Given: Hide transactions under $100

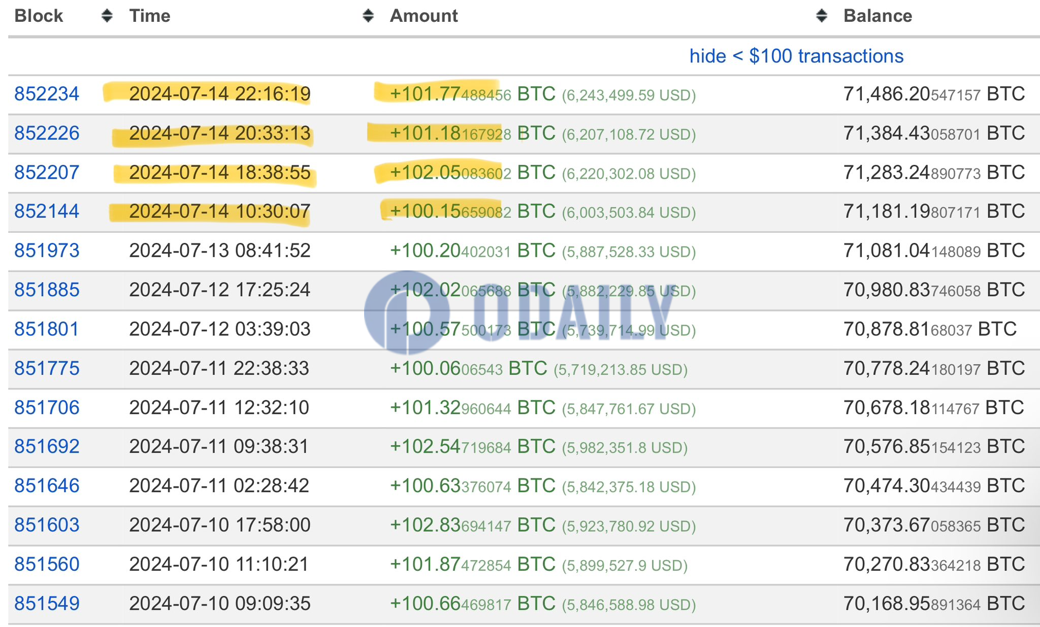Looking at the screenshot, I should pyautogui.click(x=796, y=56).
